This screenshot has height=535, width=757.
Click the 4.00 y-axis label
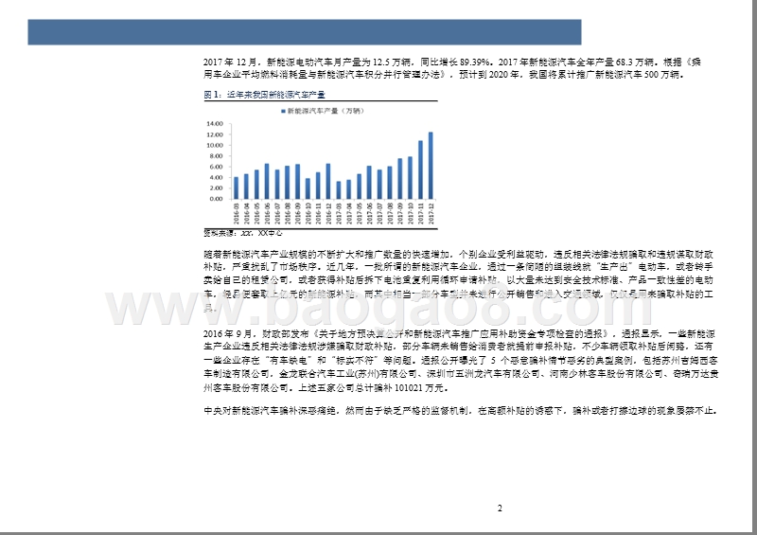click(x=217, y=177)
